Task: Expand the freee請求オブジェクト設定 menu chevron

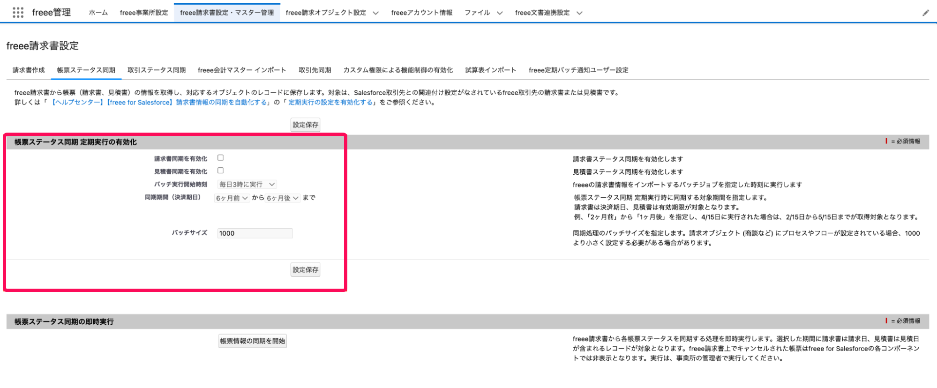Action: point(375,13)
